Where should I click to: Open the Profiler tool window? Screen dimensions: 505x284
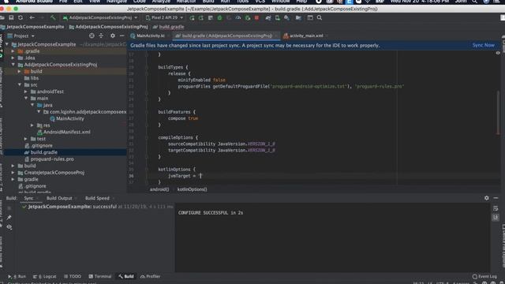tap(150, 276)
